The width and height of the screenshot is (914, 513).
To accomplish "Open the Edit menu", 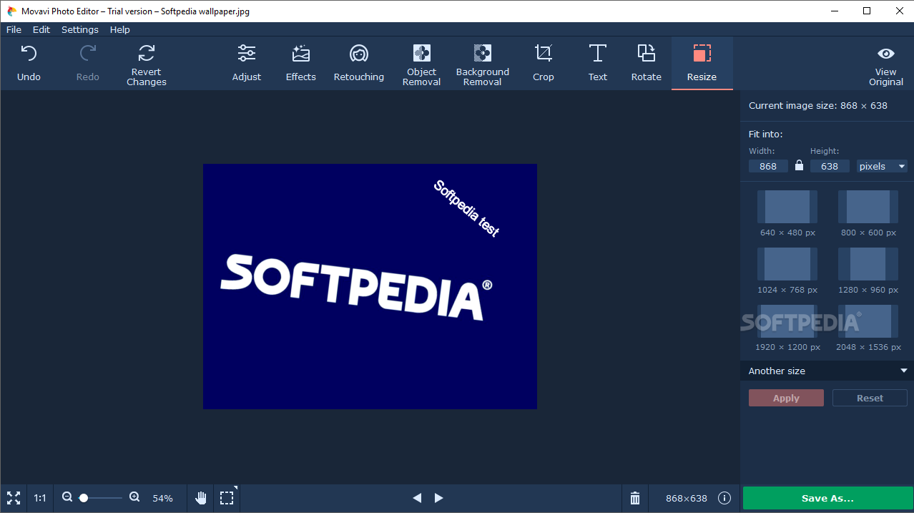I will (41, 29).
